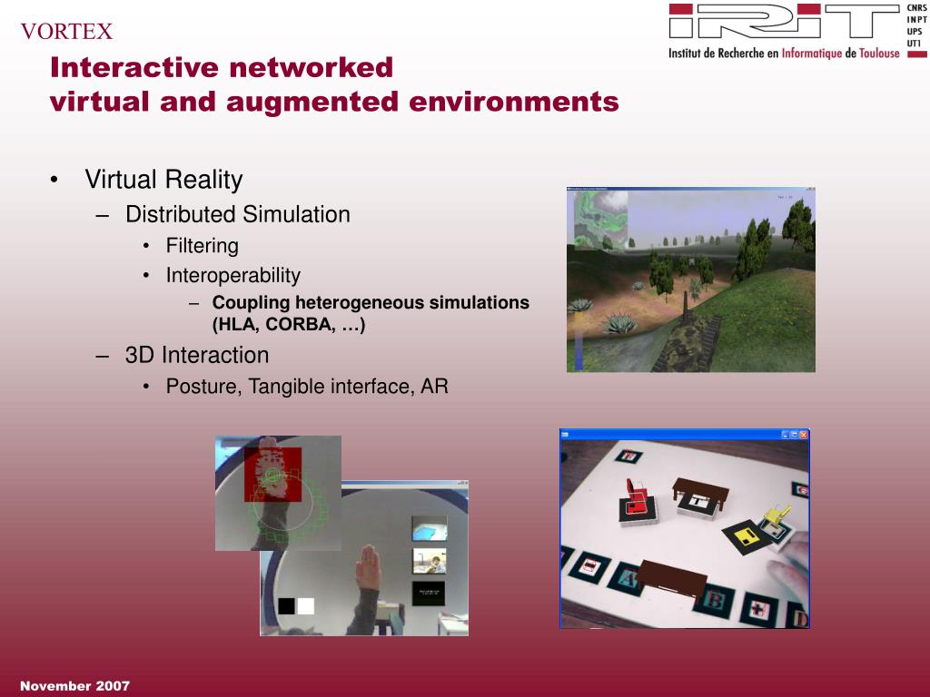Select 'Coupling heterogeneous simulations' text
The height and width of the screenshot is (697, 930).
pyautogui.click(x=371, y=302)
